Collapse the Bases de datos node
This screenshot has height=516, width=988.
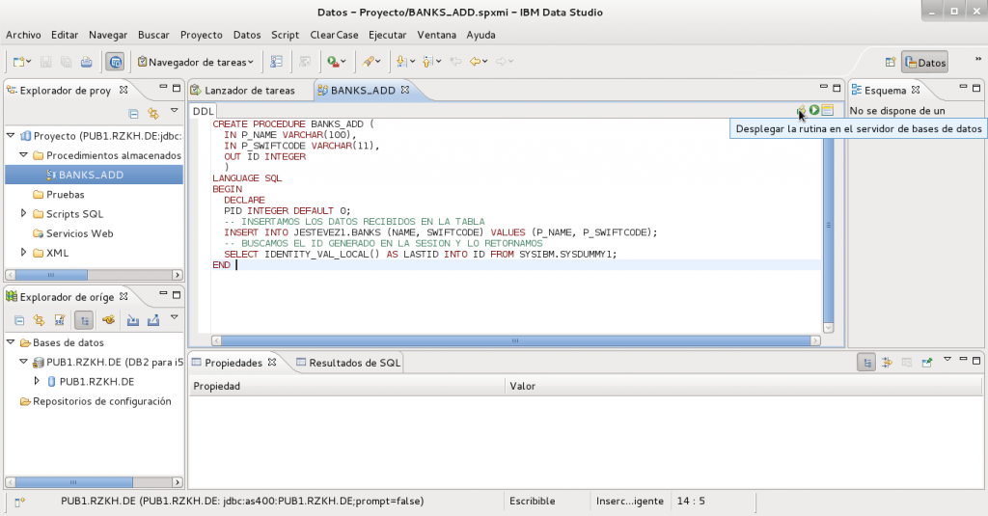[11, 342]
